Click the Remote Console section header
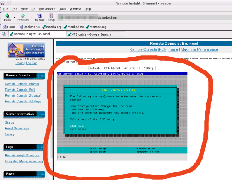 pos(24,76)
